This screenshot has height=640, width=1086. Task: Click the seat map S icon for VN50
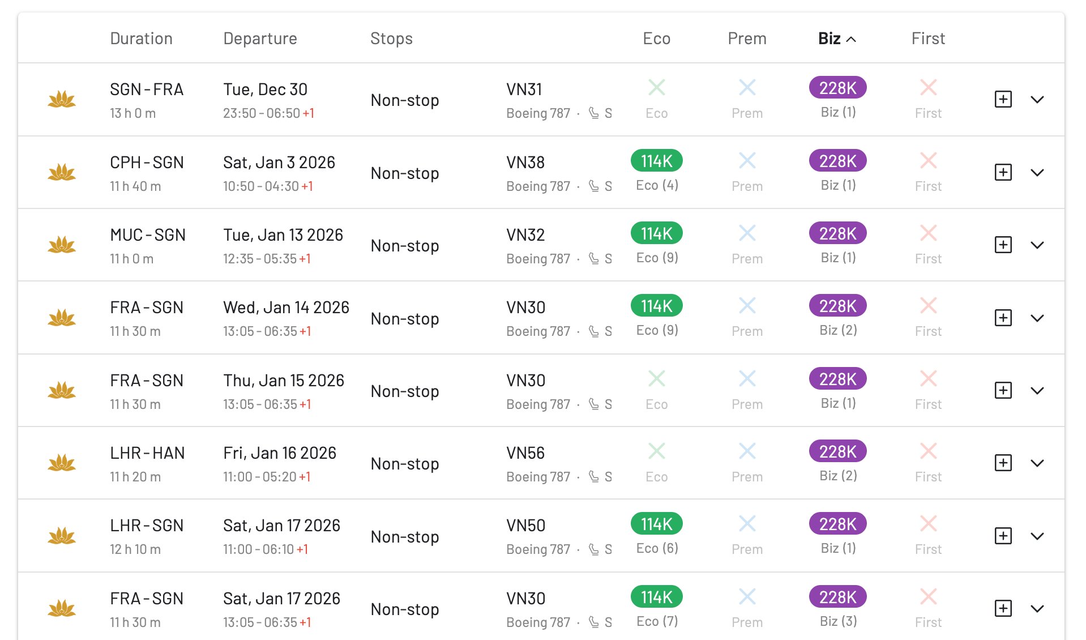click(x=608, y=548)
